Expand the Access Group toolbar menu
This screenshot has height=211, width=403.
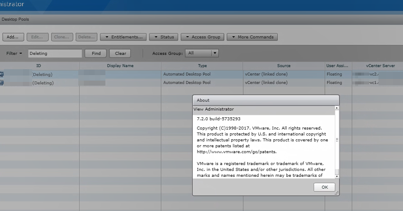click(202, 37)
